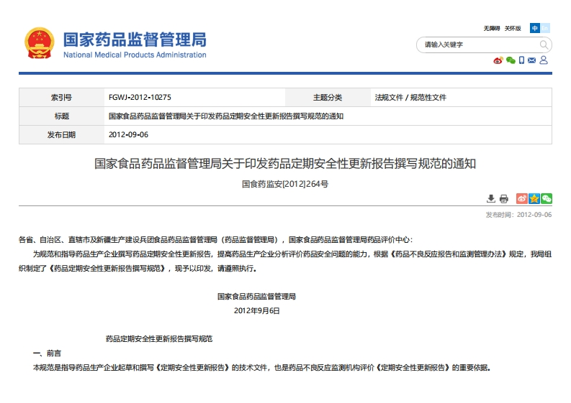Click the email envelope icon
The image size is (571, 403).
tap(532, 60)
